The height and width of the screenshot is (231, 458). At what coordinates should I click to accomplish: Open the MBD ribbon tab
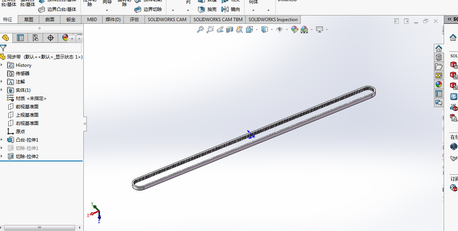[92, 19]
